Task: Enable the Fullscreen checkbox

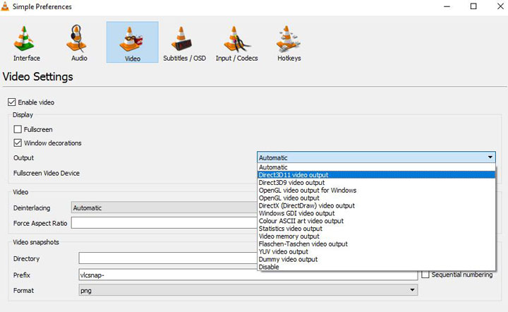Action: [x=18, y=129]
